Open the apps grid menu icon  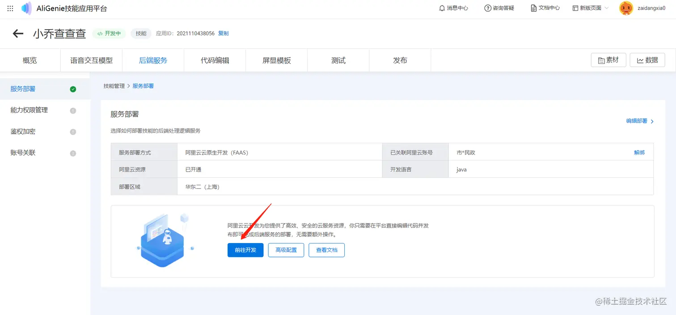10,8
